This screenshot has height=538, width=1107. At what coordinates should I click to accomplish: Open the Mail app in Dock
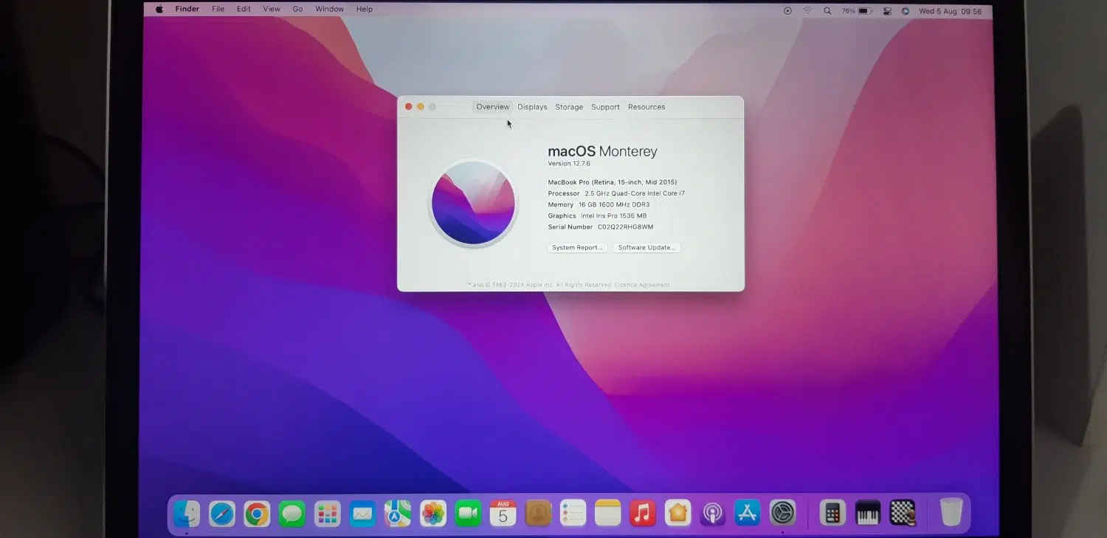(362, 513)
